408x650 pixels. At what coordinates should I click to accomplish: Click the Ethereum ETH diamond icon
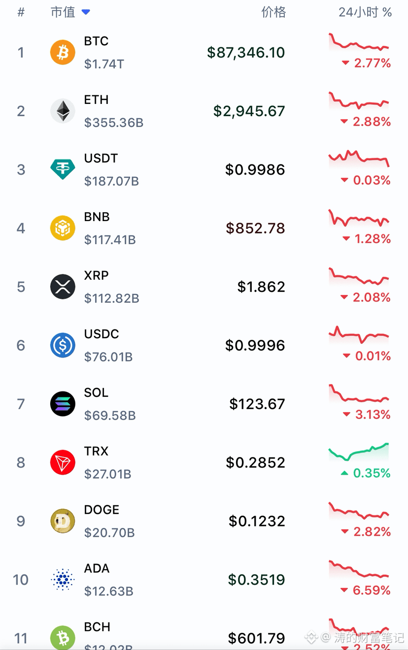[63, 111]
